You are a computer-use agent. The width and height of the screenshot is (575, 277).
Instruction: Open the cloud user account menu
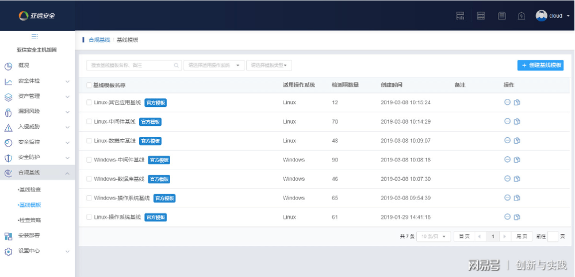[x=552, y=16]
